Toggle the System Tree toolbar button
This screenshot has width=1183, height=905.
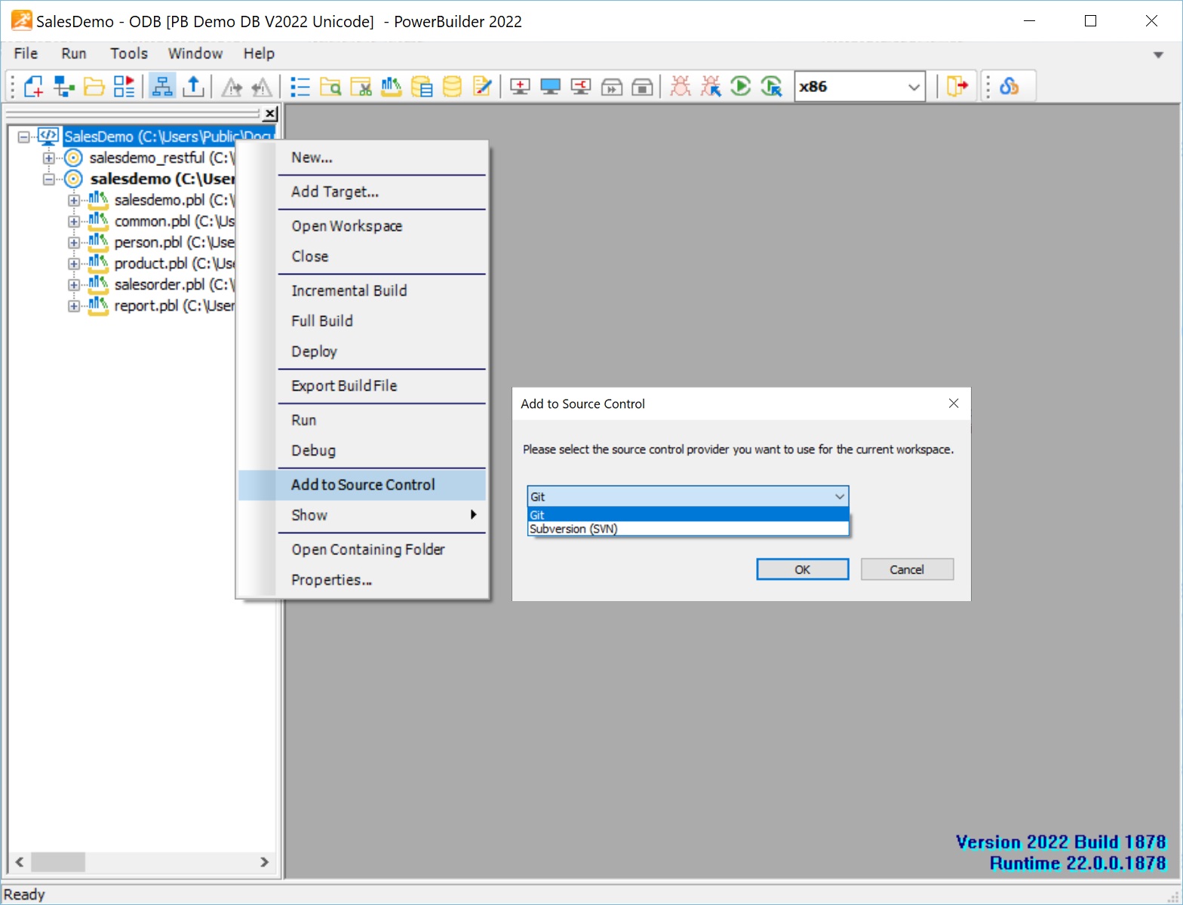pos(162,87)
